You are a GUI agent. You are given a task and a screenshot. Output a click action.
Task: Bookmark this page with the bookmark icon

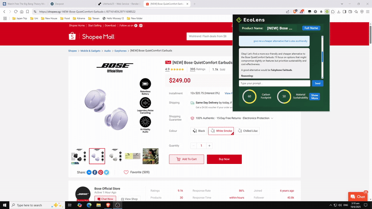coord(27,12)
